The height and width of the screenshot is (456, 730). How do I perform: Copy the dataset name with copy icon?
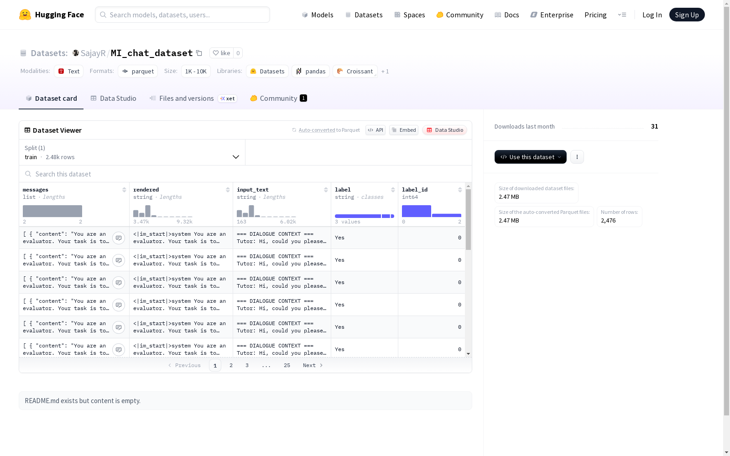tap(199, 53)
